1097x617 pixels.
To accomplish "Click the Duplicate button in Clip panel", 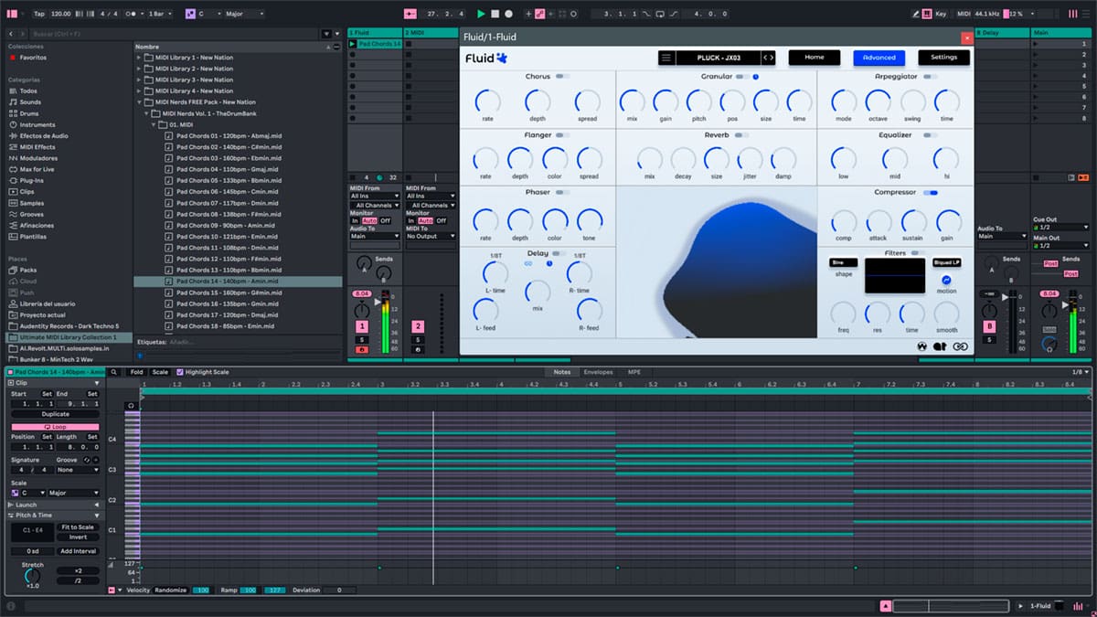I will coord(55,414).
